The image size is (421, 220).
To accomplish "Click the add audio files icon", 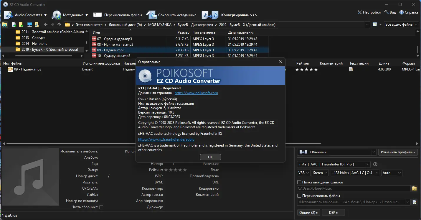I will click(14, 25).
